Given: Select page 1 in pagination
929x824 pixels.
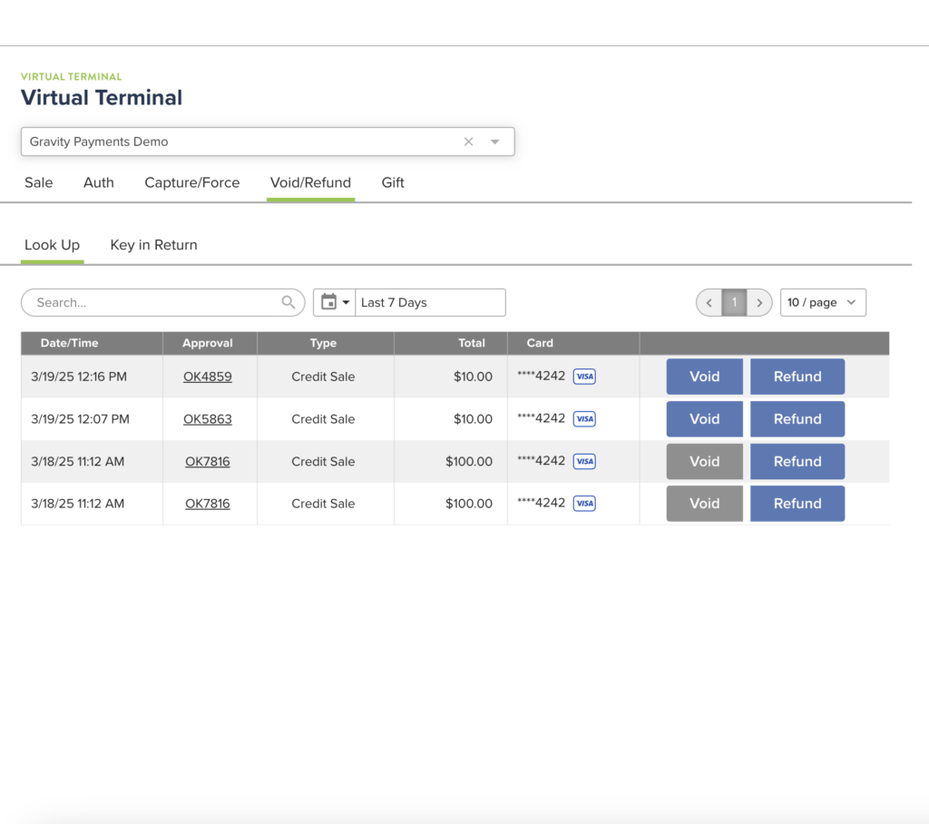Looking at the screenshot, I should 734,302.
